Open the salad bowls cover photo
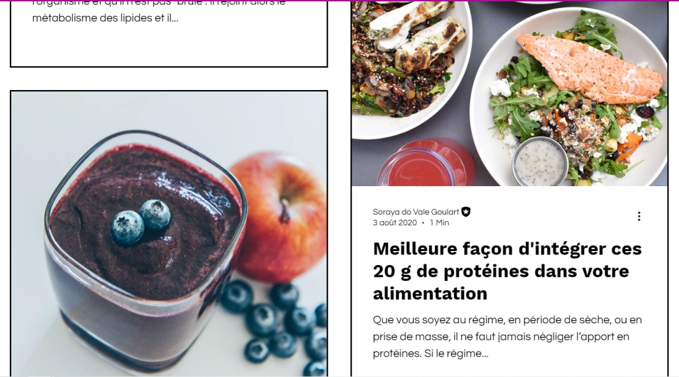679x377 pixels. pyautogui.click(x=509, y=93)
